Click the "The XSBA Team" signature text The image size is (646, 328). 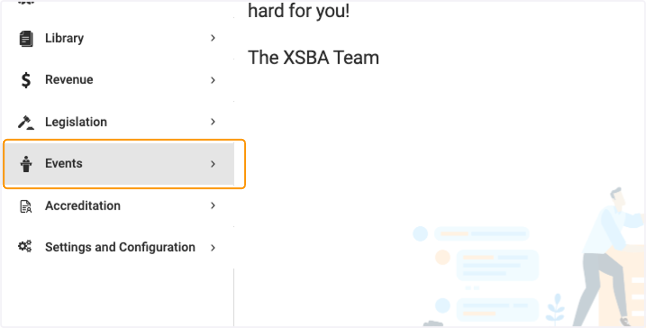tap(313, 58)
